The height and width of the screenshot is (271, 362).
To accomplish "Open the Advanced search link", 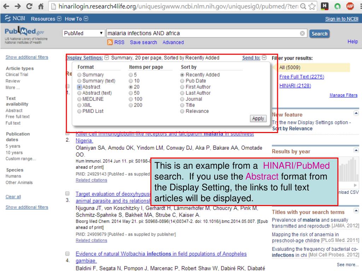I will (x=173, y=42).
